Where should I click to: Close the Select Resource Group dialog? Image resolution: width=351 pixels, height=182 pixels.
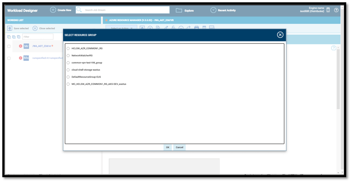coord(280,35)
